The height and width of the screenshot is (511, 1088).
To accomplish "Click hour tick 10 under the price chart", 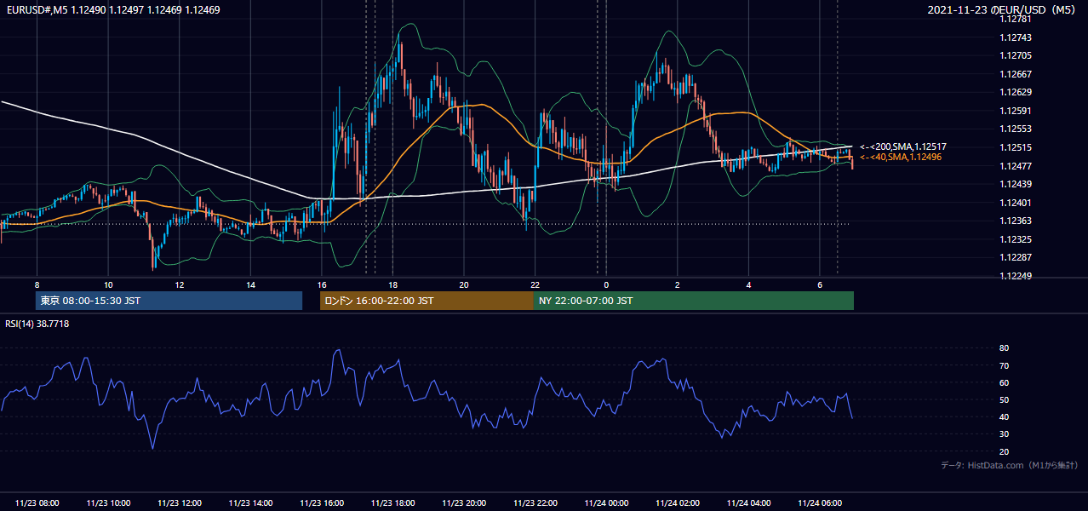I will pos(108,284).
